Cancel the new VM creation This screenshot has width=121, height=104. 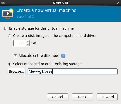[58, 97]
